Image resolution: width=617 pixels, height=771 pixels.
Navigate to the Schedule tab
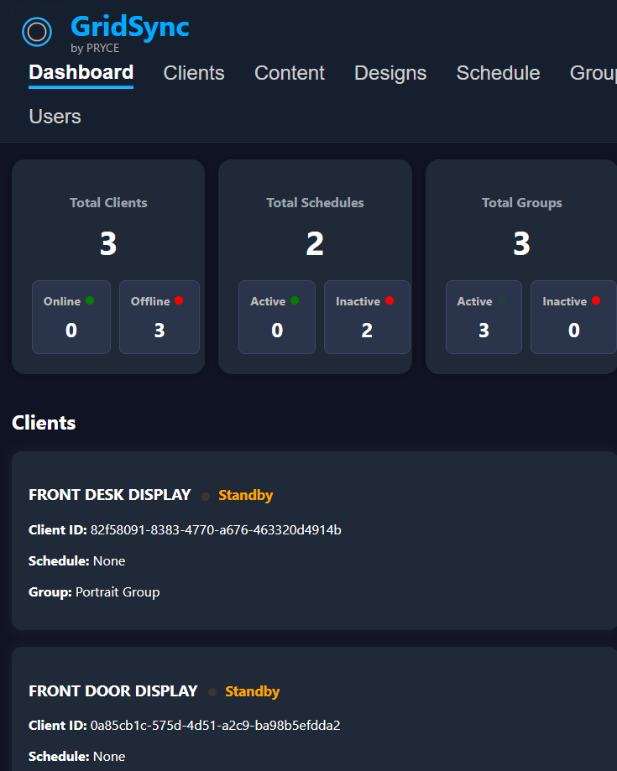point(498,73)
